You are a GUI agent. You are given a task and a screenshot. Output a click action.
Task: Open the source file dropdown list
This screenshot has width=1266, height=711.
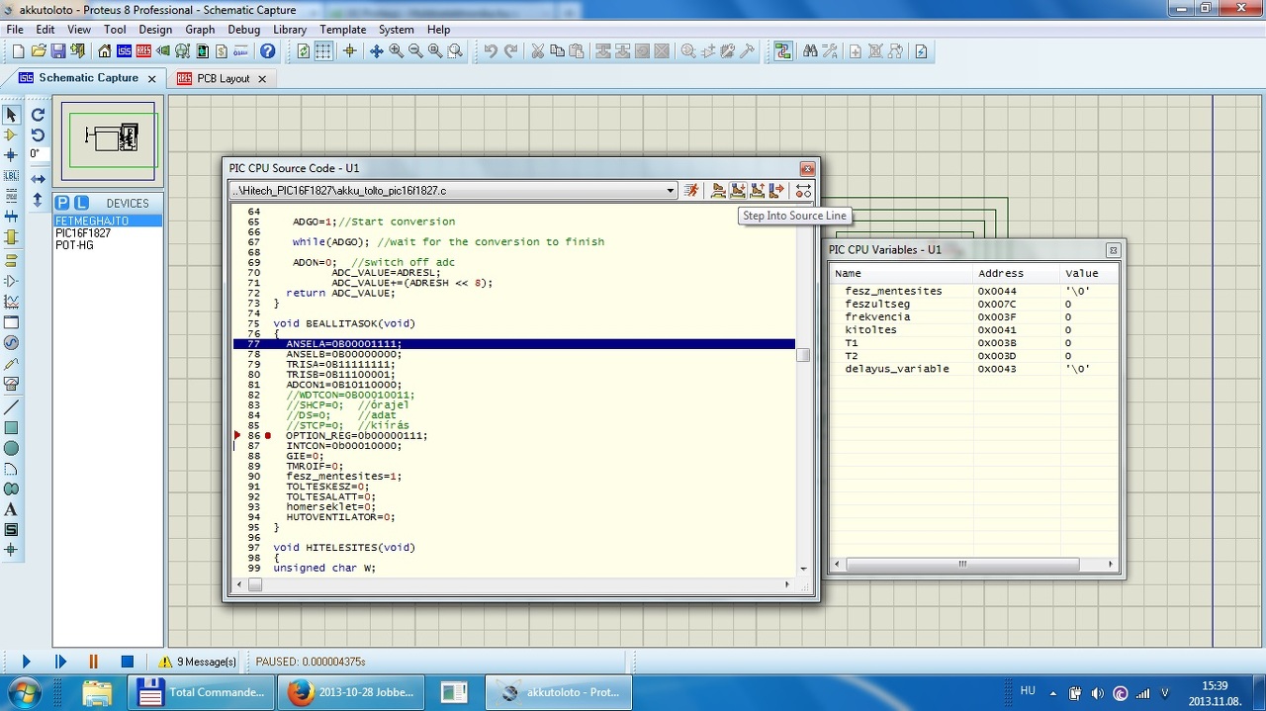point(670,191)
